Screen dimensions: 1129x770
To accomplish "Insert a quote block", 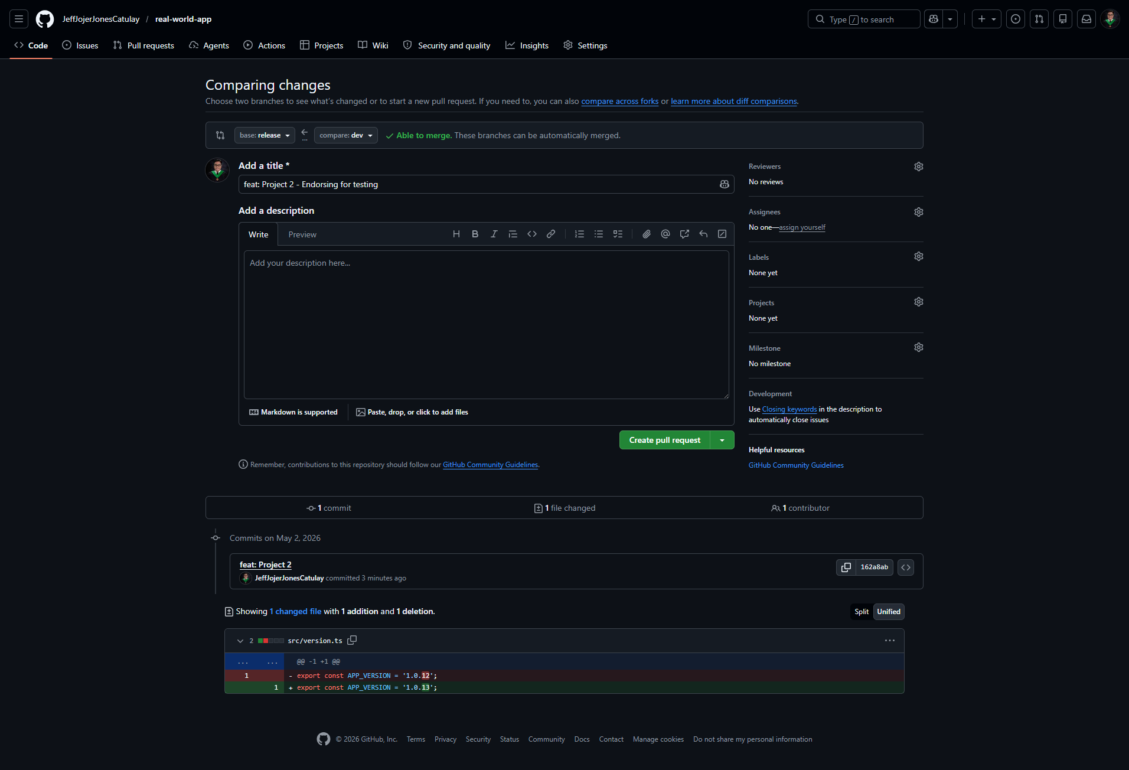I will [x=513, y=234].
